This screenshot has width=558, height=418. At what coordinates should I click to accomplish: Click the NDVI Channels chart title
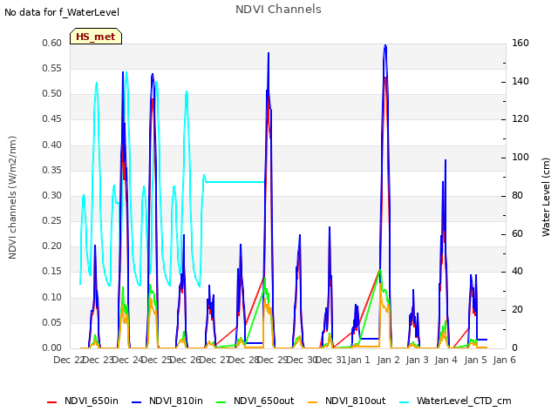(x=278, y=10)
